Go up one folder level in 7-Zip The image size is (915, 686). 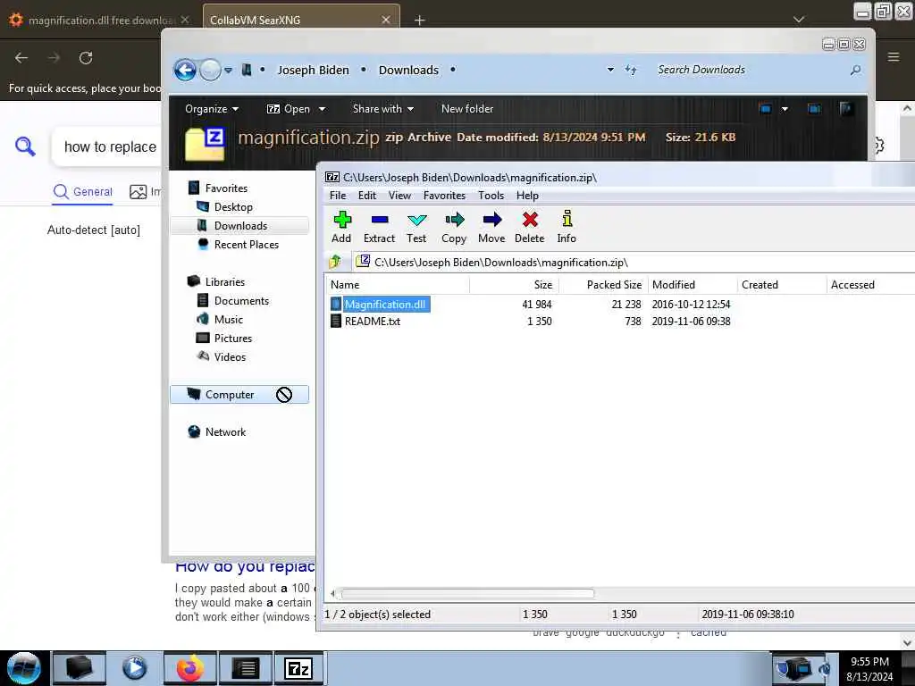point(336,262)
